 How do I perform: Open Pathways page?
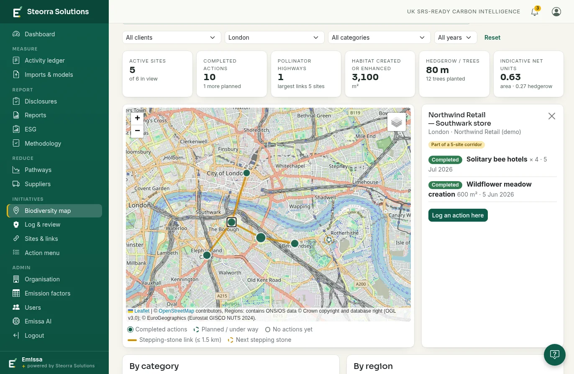pos(54,170)
